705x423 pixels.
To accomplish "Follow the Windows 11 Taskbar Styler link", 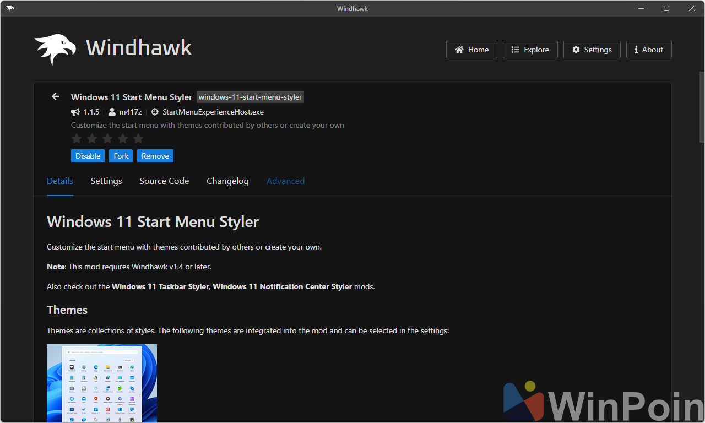I will (160, 286).
